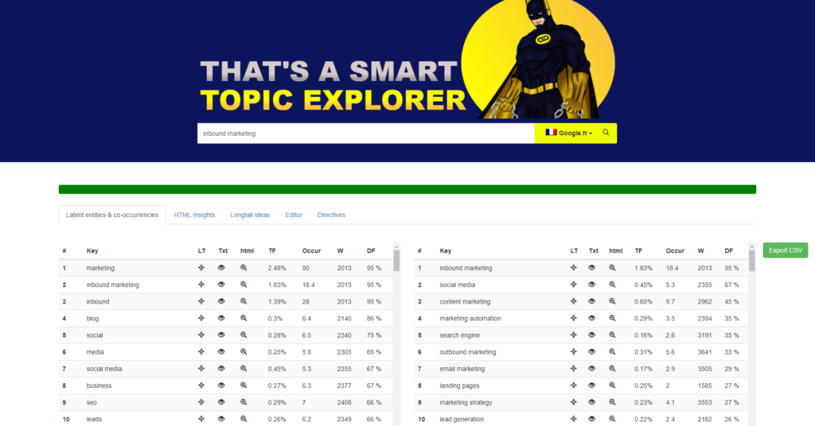Open the Google.fr country dropdown

click(568, 133)
